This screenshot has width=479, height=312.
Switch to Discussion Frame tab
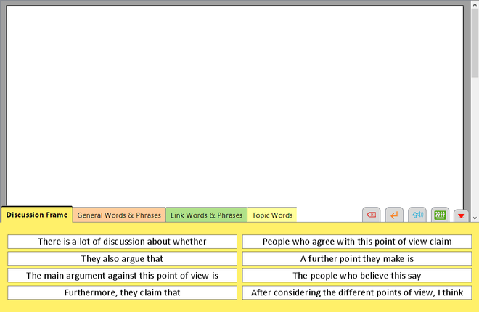point(37,215)
